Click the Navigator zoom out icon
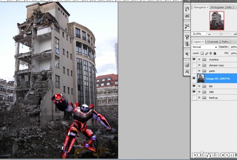 pos(209,34)
